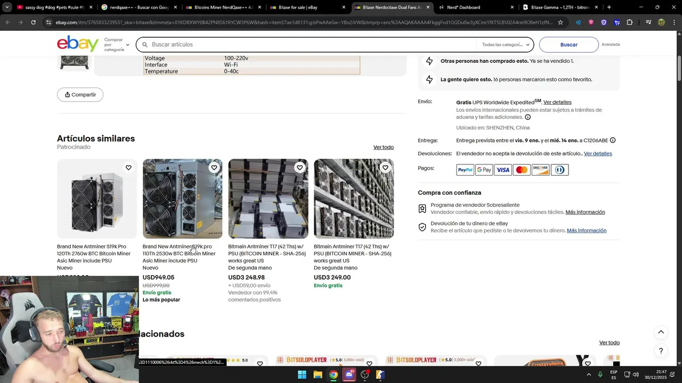Open the browser extensions puzzle icon
The height and width of the screenshot is (383, 682).
point(630,22)
